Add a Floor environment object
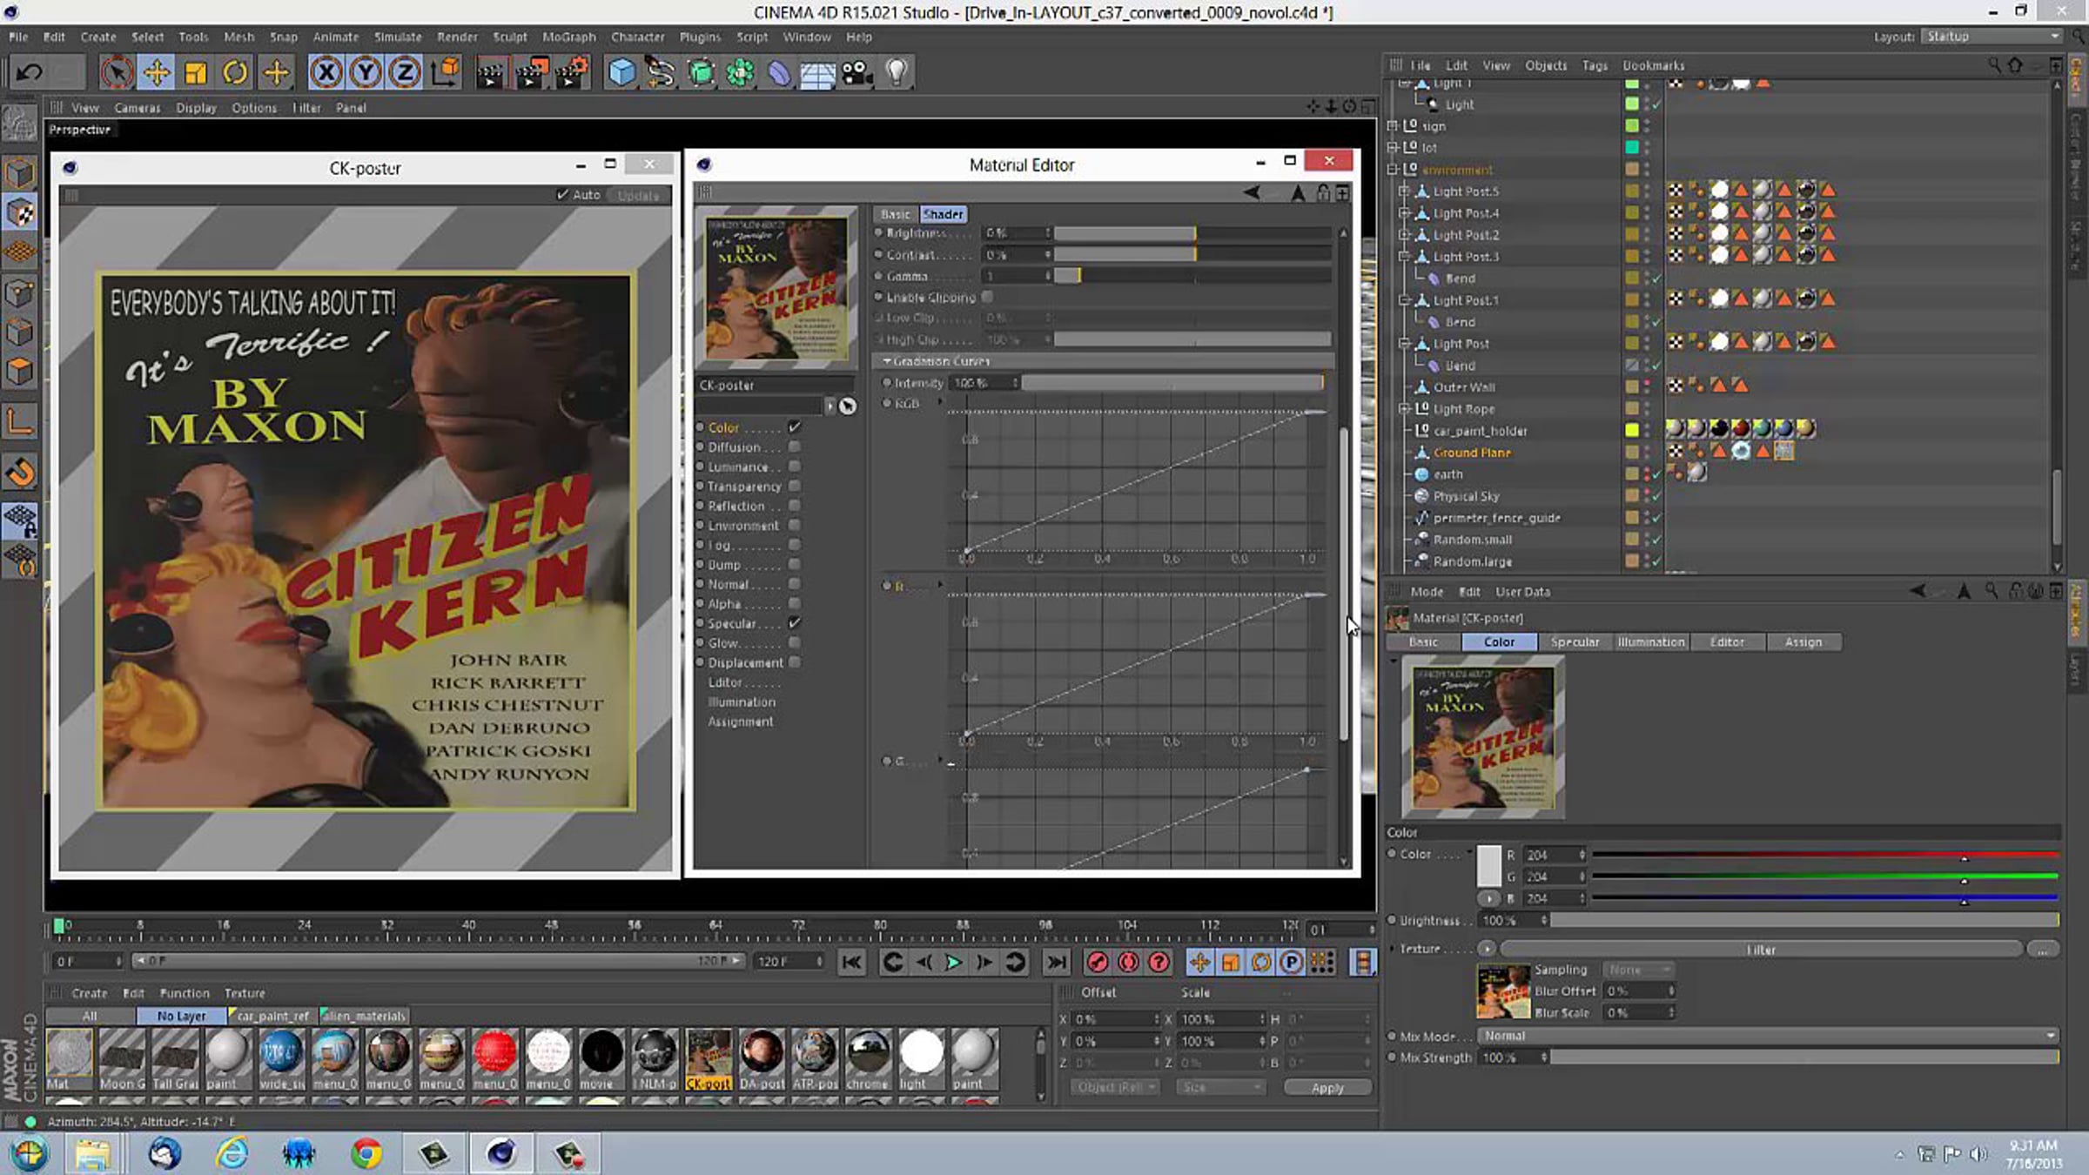 coord(817,73)
